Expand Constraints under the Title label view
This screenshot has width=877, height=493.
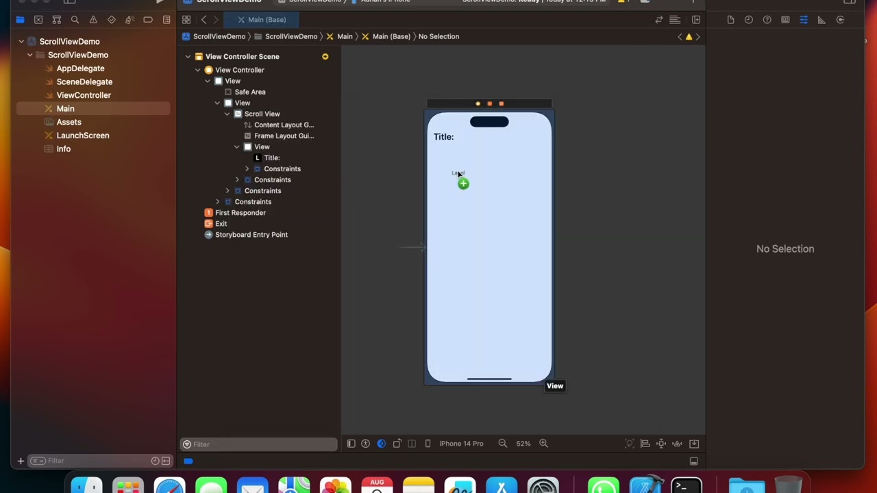247,169
